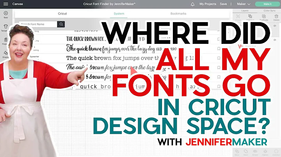Image resolution: width=281 pixels, height=157 pixels.
Task: Toggle visibility eye of the first layer
Action: point(275,26)
